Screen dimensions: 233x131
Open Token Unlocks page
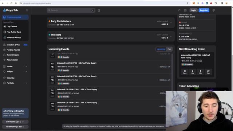coord(13,55)
